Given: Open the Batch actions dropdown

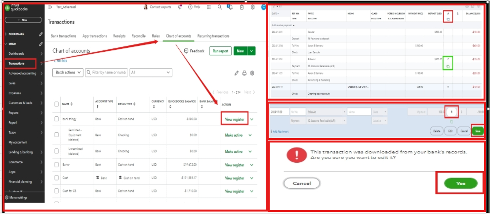Looking at the screenshot, I should pos(68,72).
